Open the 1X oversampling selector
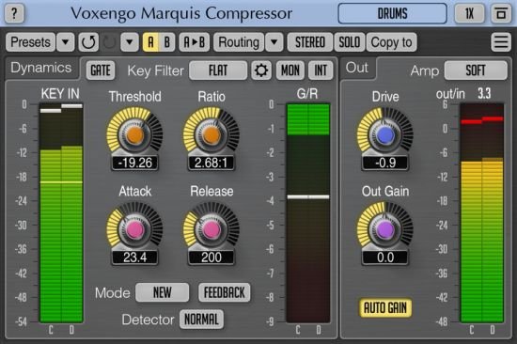The width and height of the screenshot is (517, 344). 469,13
